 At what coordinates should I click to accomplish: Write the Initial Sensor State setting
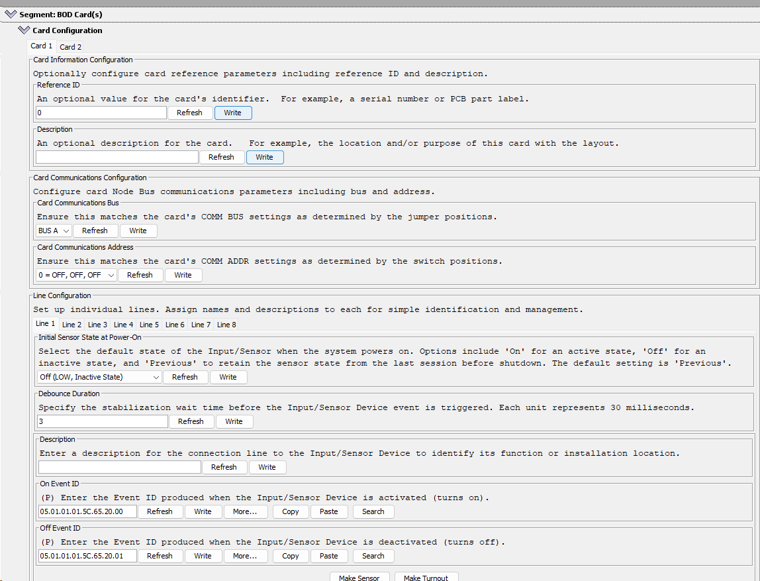pyautogui.click(x=228, y=378)
